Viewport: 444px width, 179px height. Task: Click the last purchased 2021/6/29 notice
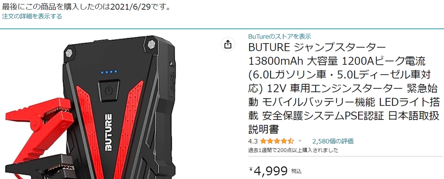86,6
